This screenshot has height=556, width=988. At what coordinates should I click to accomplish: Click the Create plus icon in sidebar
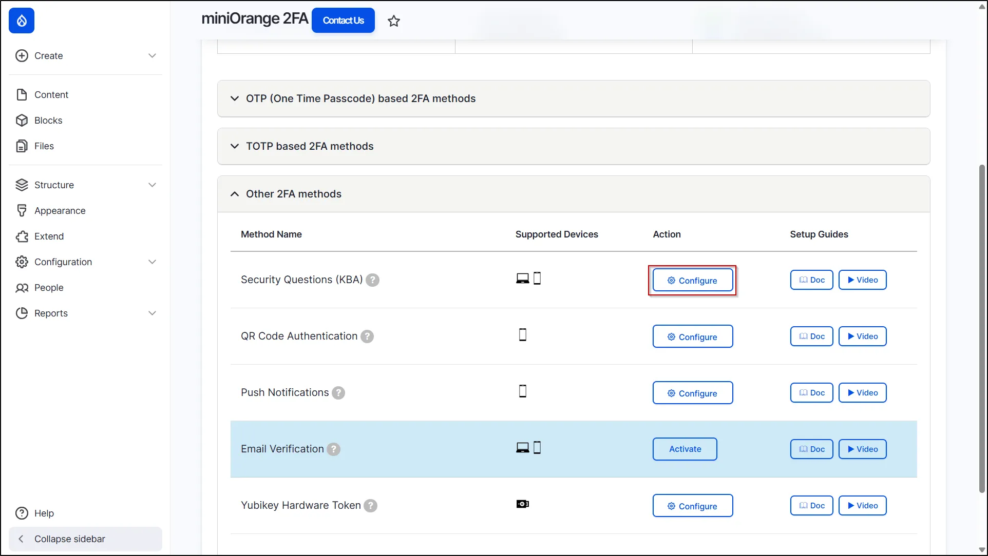22,55
